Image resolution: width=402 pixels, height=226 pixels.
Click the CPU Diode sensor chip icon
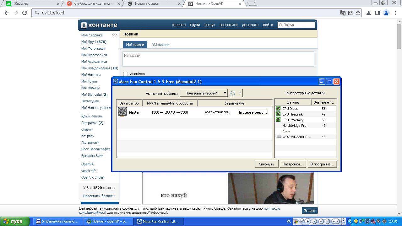click(278, 108)
